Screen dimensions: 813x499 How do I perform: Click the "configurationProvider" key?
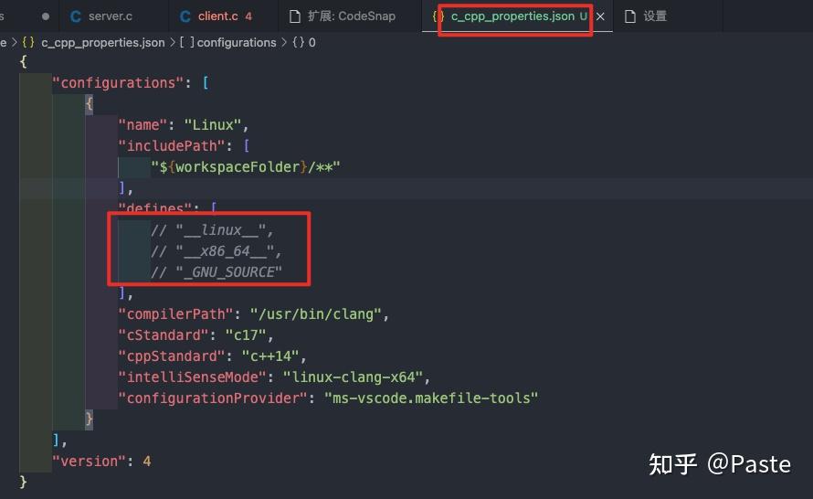tap(213, 398)
